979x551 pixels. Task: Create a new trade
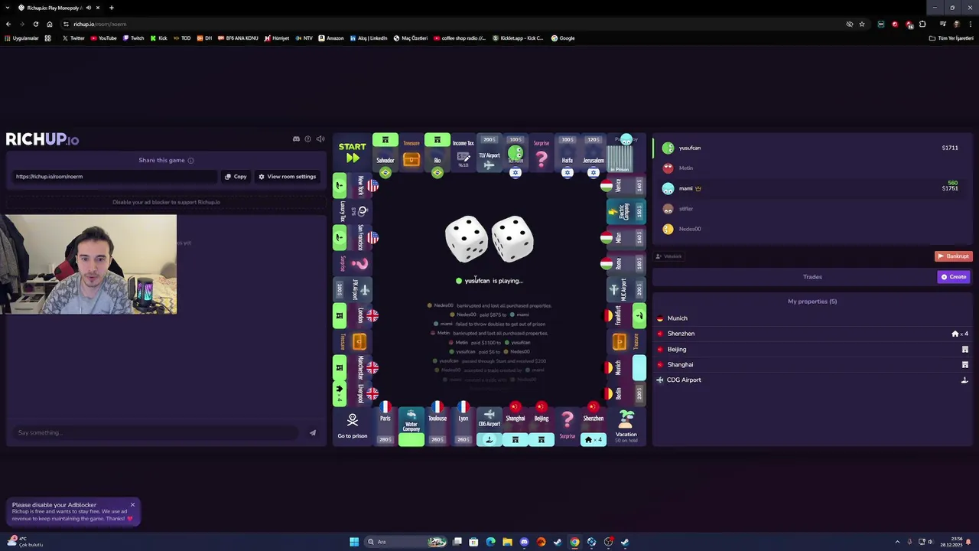[954, 277]
